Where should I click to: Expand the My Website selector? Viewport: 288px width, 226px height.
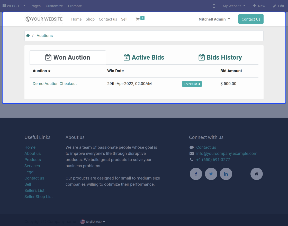pos(234,6)
